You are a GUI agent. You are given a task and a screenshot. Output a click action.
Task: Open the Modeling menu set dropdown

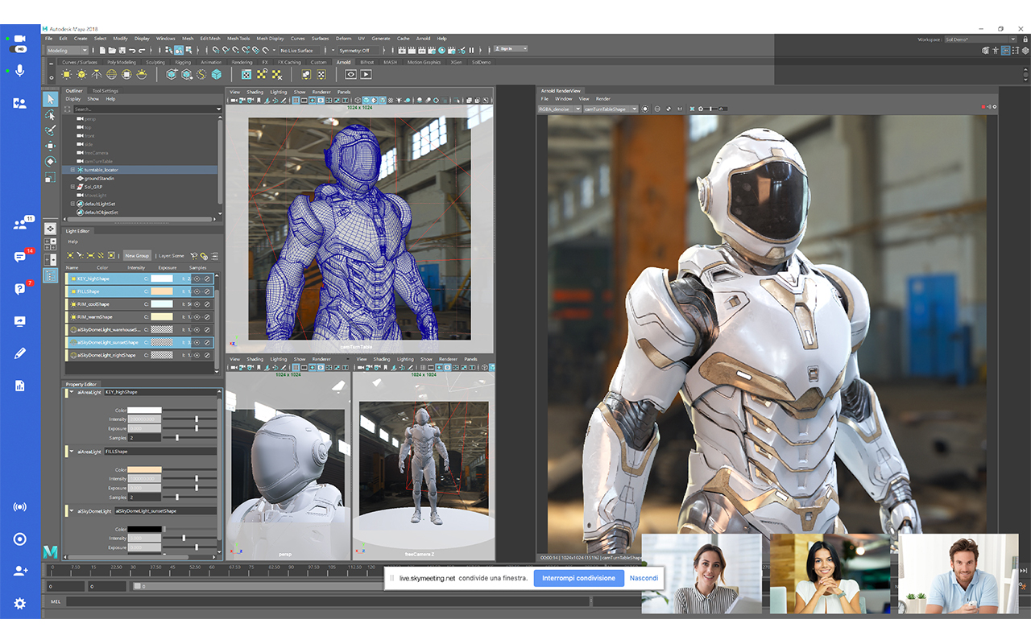point(69,50)
